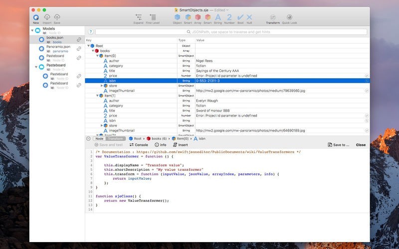The image size is (399, 249).
Task: Add a String node from toolbar
Action: 218,17
